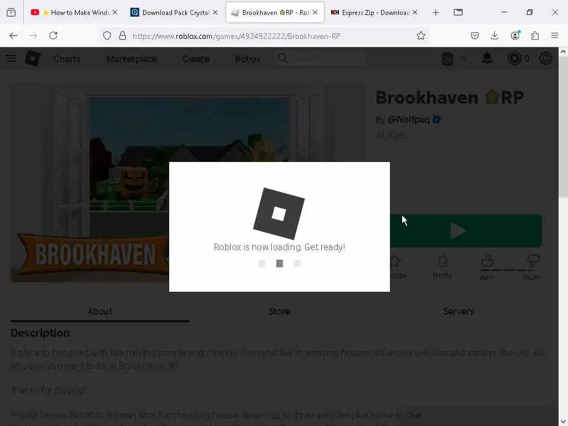The width and height of the screenshot is (568, 426).
Task: Open the Firefox downloads panel
Action: (x=494, y=35)
